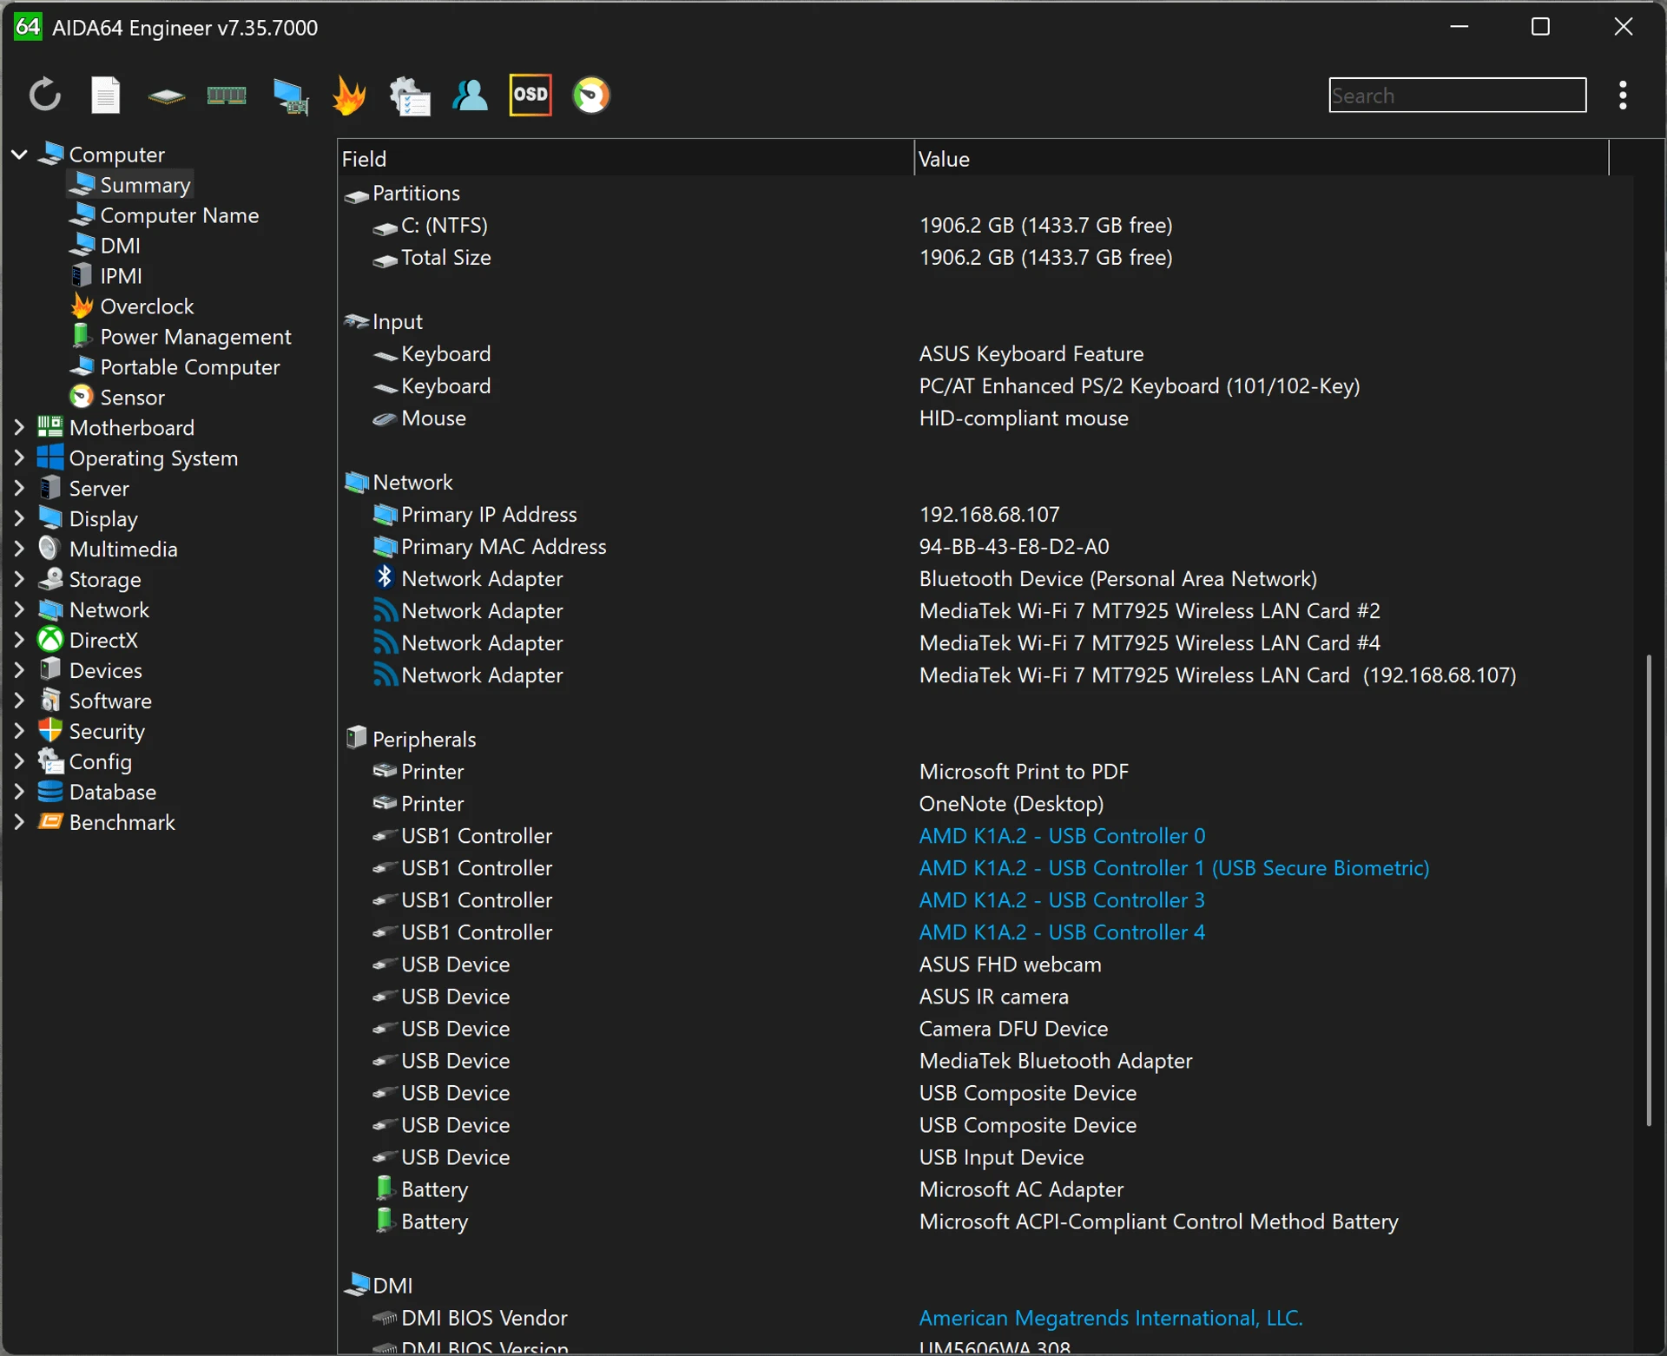Start the System Stability Test flame icon
This screenshot has width=1667, height=1356.
click(x=349, y=95)
